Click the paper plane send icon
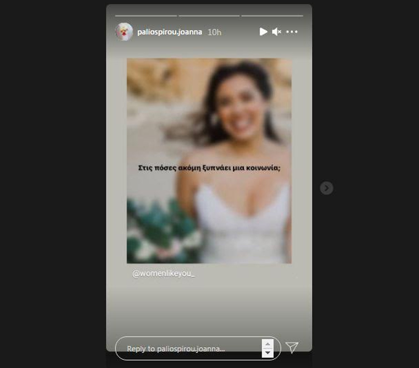Screen dimensions: 419x368 point(292,347)
